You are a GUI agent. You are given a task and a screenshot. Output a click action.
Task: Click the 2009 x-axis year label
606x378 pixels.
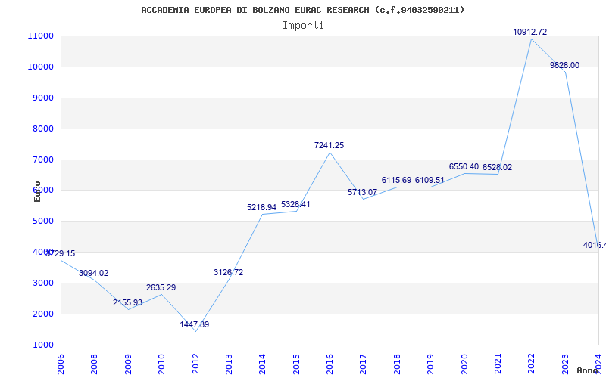tap(128, 364)
